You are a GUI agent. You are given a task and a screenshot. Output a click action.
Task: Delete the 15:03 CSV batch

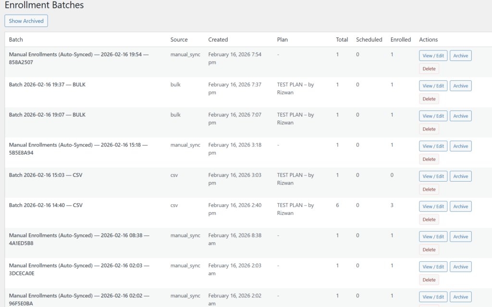[429, 189]
